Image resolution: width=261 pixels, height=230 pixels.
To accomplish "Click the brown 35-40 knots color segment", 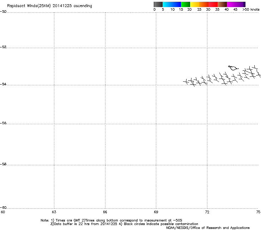I will 222,4.
